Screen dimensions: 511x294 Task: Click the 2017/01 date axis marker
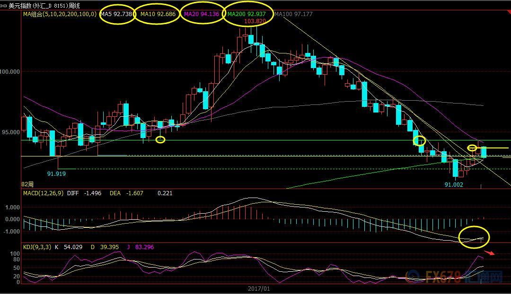click(x=259, y=288)
